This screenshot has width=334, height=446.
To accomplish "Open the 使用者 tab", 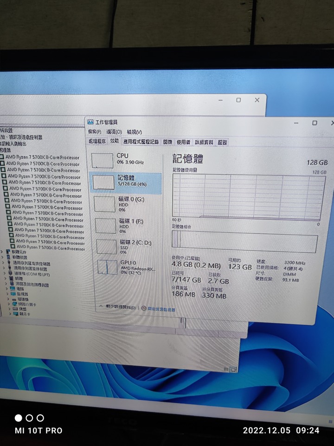I will coord(184,142).
